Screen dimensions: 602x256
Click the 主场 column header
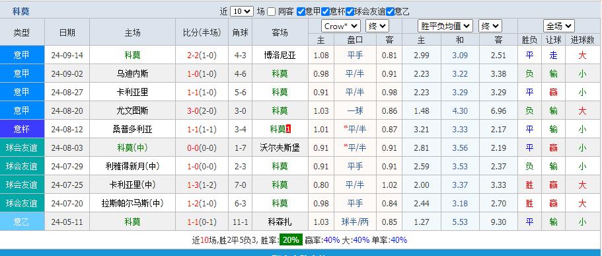click(x=132, y=32)
